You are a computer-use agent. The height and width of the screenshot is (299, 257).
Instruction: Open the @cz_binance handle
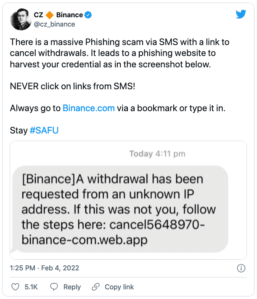55,24
